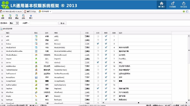This screenshot has width=190, height=106.
Task: Click the AcceptSave row floppy disk icon
Action: [x=36, y=77]
